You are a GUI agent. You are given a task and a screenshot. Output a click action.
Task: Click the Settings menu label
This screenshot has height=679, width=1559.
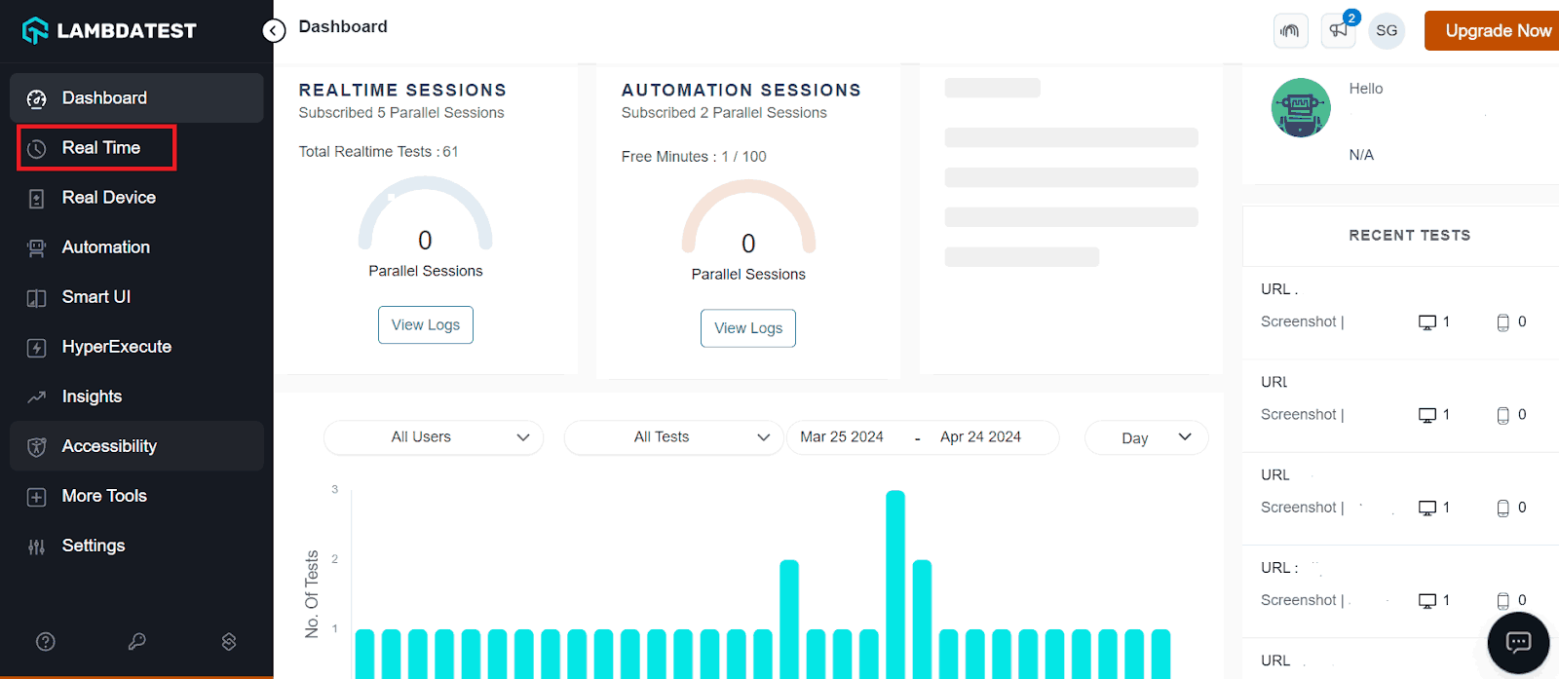point(94,546)
